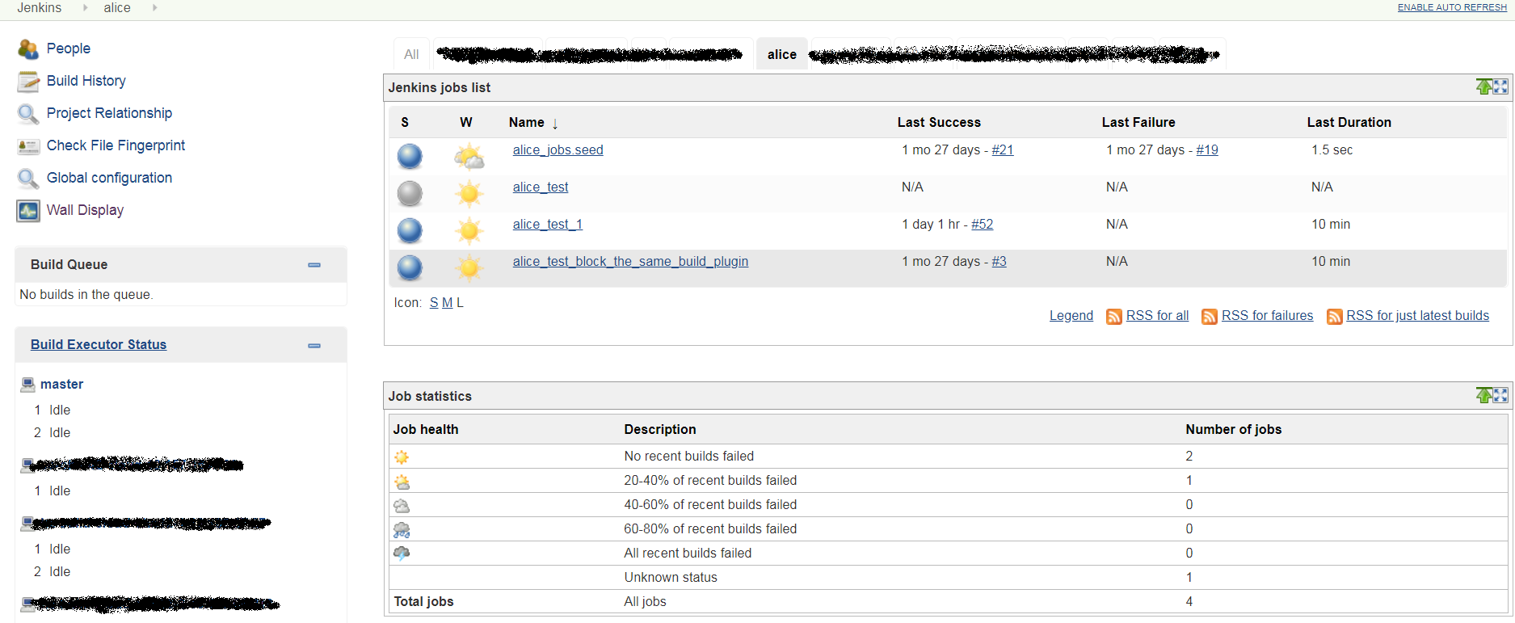Sort by Last Duration column header

pyautogui.click(x=1349, y=123)
